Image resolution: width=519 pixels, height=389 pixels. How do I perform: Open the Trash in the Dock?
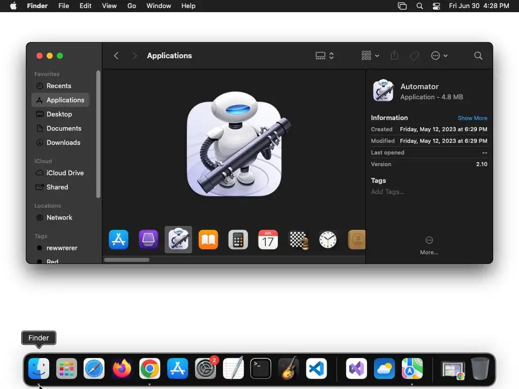point(480,368)
